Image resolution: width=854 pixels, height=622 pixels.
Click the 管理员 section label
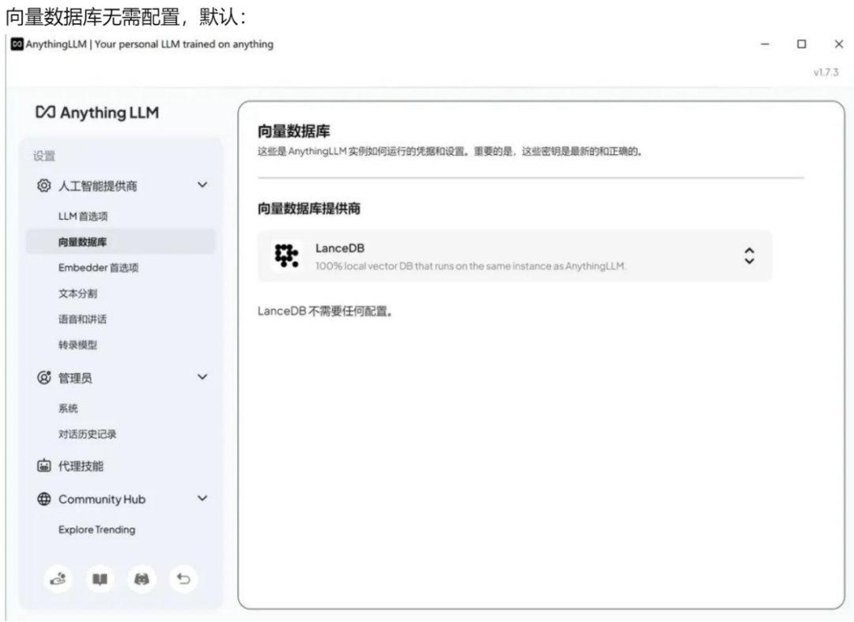75,377
